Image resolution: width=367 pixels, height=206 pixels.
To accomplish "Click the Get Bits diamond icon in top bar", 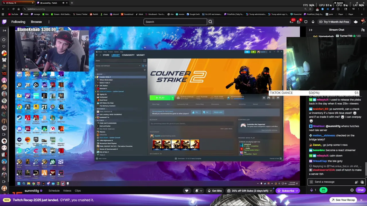I will 313,22.
